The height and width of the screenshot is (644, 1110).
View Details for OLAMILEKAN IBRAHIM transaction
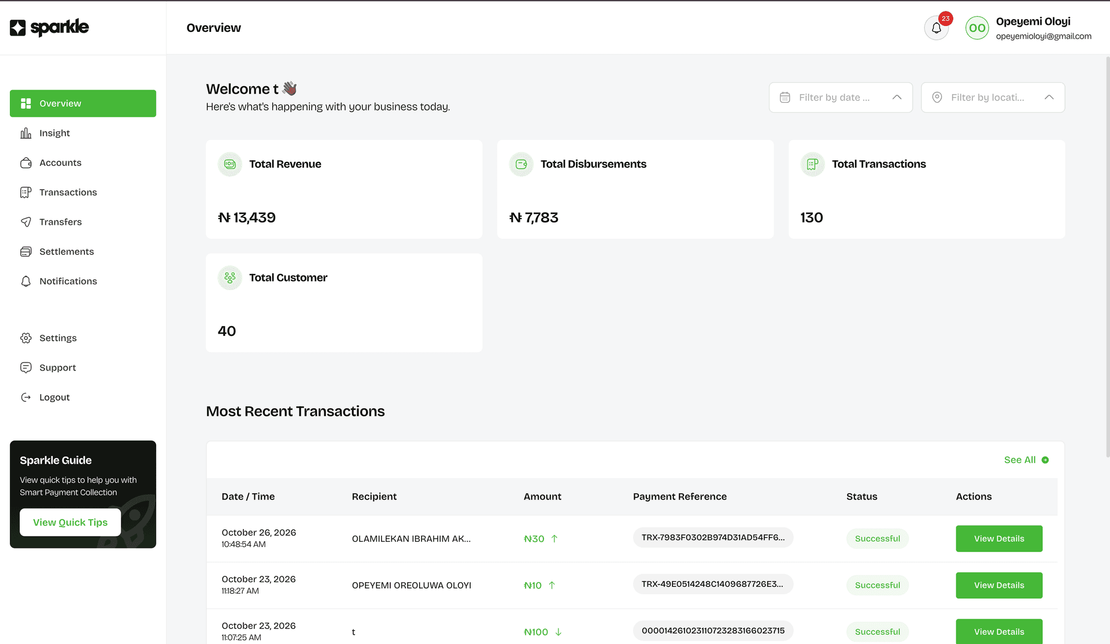click(x=998, y=539)
